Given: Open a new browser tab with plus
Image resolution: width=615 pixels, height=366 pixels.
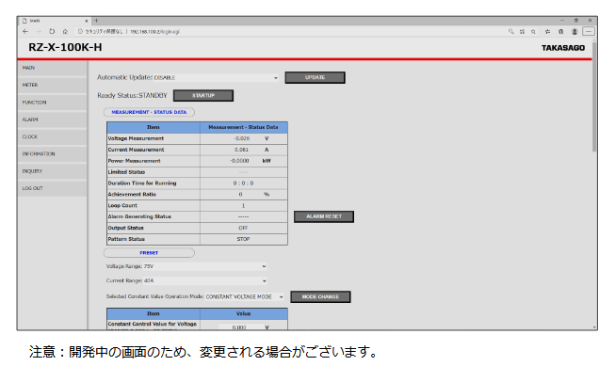Looking at the screenshot, I should (96, 21).
